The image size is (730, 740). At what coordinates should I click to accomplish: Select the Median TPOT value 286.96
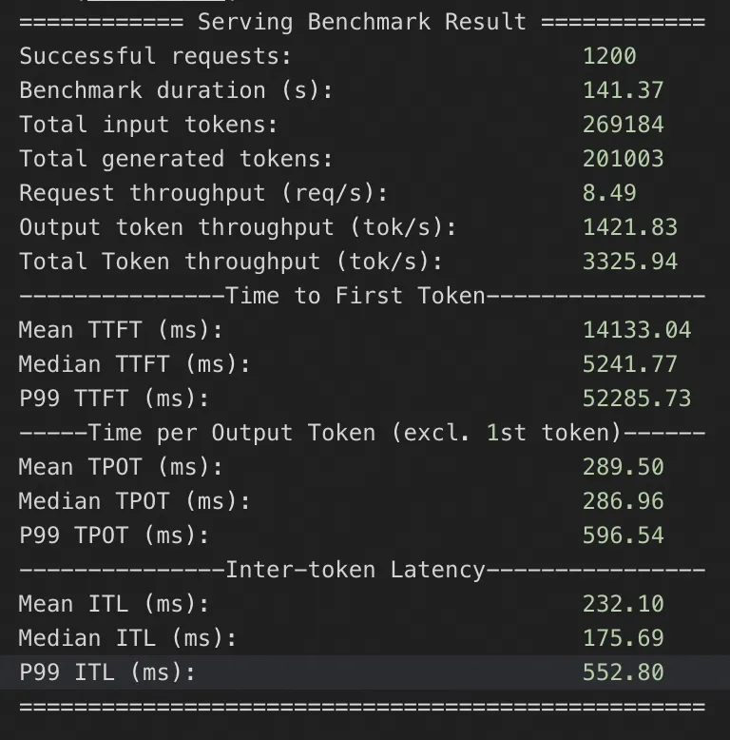coord(623,501)
